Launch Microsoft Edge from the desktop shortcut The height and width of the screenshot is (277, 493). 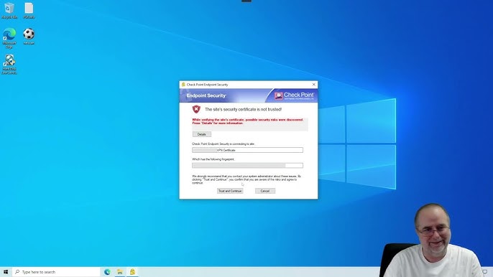9,38
